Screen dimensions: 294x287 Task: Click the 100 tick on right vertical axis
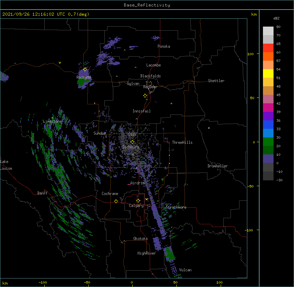coord(250,54)
